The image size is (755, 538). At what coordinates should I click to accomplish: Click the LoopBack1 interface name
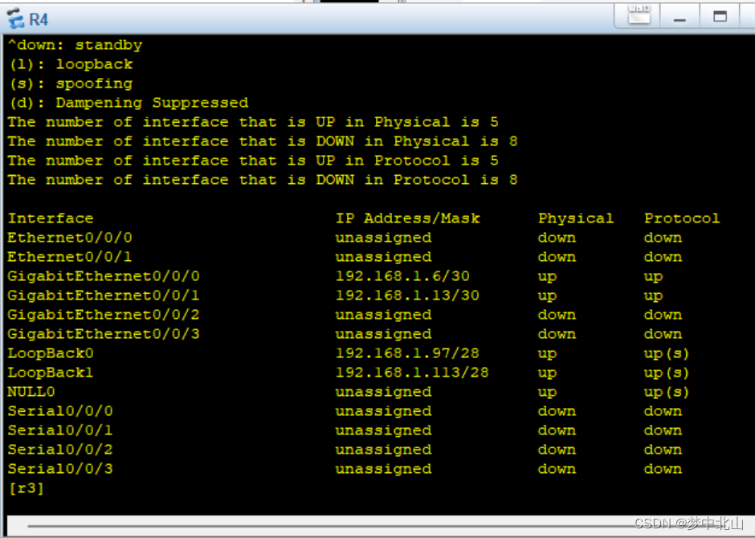pos(51,373)
